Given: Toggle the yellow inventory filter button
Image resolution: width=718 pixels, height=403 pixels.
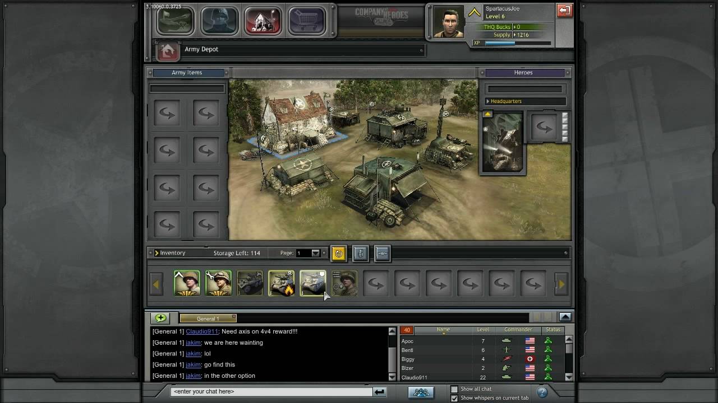Looking at the screenshot, I should pyautogui.click(x=338, y=254).
